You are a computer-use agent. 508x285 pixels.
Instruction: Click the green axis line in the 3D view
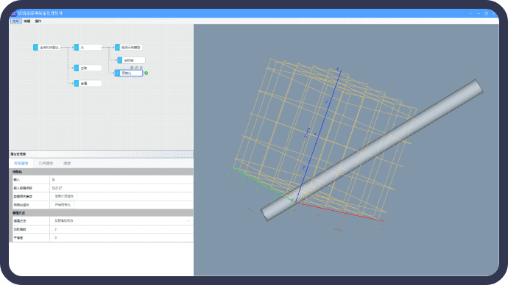pyautogui.click(x=264, y=185)
